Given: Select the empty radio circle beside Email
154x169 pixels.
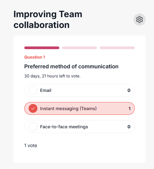Looking at the screenshot, I should click(33, 90).
